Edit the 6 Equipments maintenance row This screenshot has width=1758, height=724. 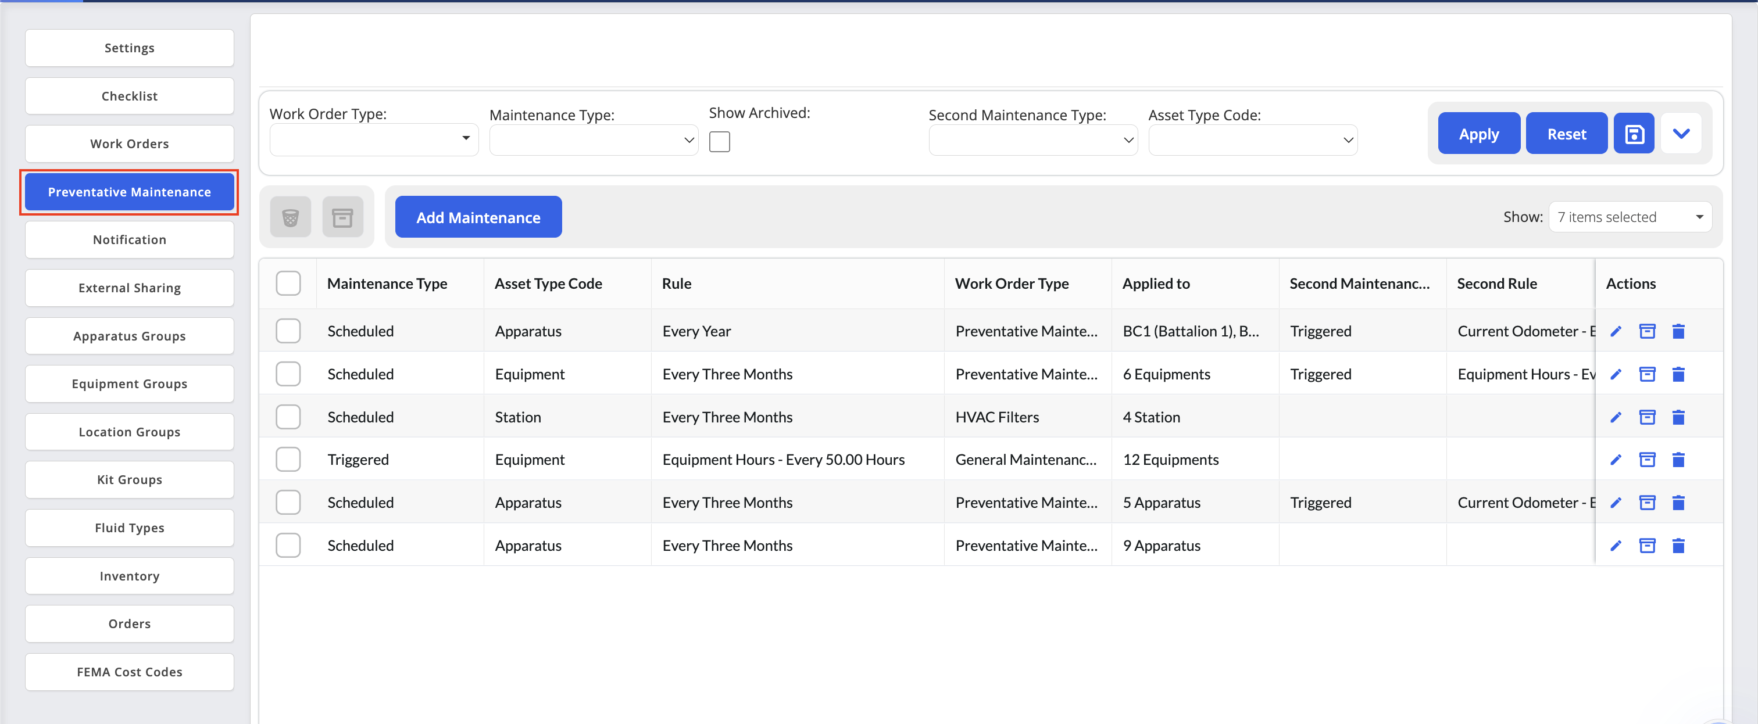[x=1616, y=375]
